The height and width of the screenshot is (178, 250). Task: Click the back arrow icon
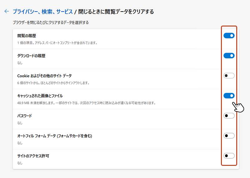tap(7, 11)
